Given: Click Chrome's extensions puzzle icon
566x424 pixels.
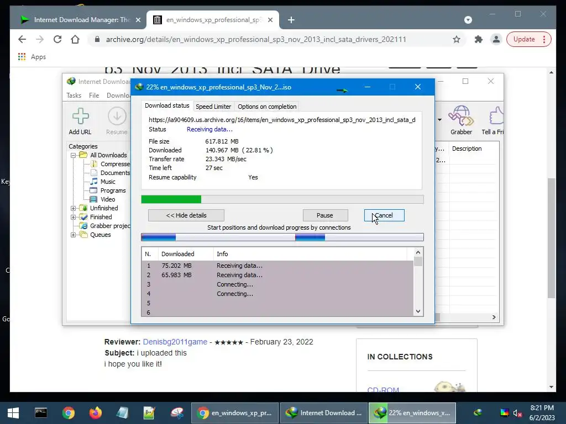Looking at the screenshot, I should point(478,39).
